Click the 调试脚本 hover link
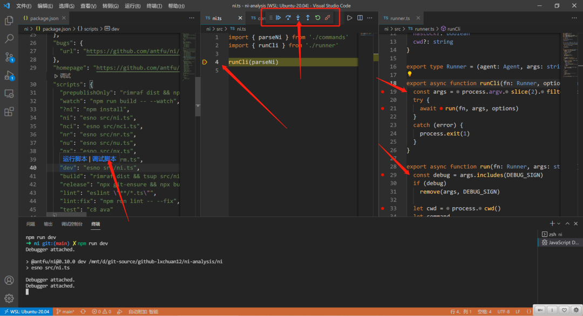Screen dimensions: 583x316 (104, 159)
